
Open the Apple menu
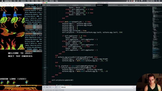[x=2, y=1]
